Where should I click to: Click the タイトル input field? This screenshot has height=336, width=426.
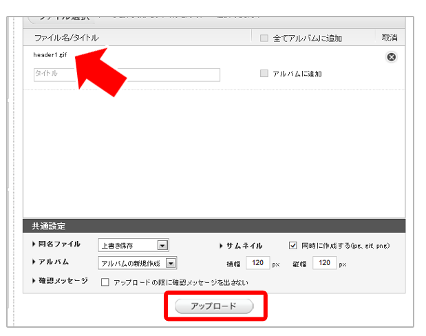(x=127, y=74)
